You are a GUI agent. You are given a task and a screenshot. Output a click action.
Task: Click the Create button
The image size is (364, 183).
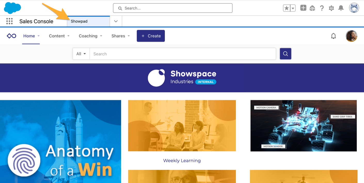[151, 36]
